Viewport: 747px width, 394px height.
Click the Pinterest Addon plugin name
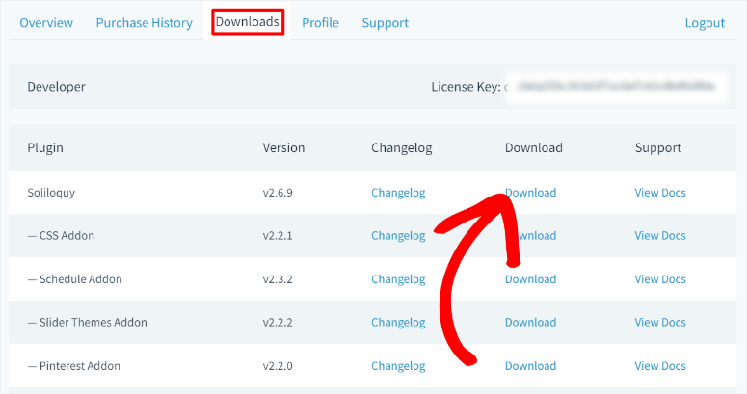74,366
